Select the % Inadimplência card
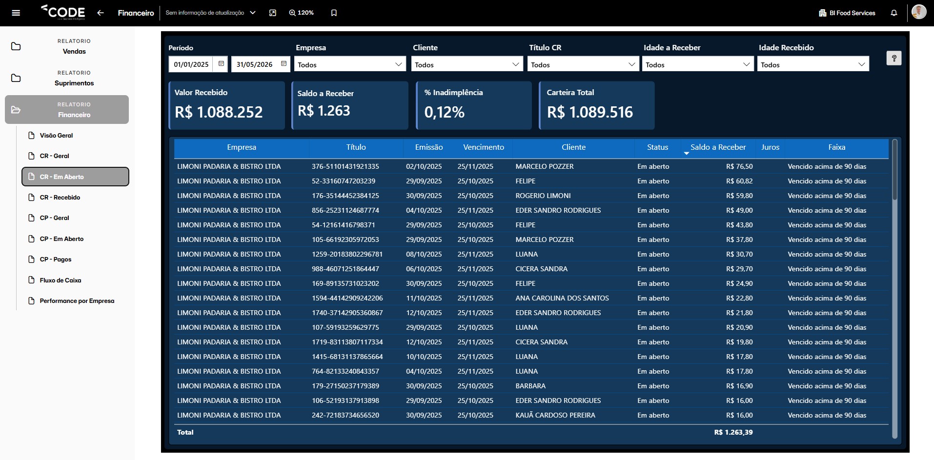 pyautogui.click(x=474, y=105)
